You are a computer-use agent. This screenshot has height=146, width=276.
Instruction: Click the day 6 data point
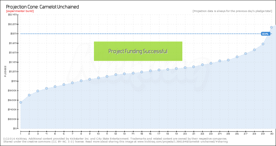(64, 85)
